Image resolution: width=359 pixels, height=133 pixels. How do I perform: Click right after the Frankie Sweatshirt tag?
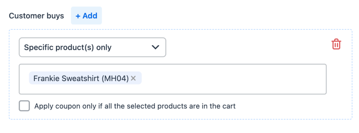click(147, 79)
